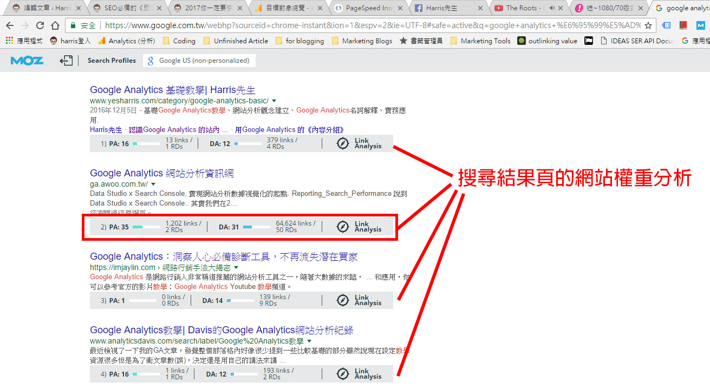This screenshot has height=389, width=710.
Task: Bookmark this page with the star icon
Action: point(648,25)
